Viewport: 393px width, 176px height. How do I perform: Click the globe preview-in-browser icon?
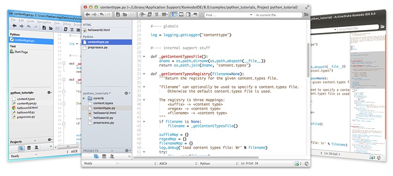point(142,15)
